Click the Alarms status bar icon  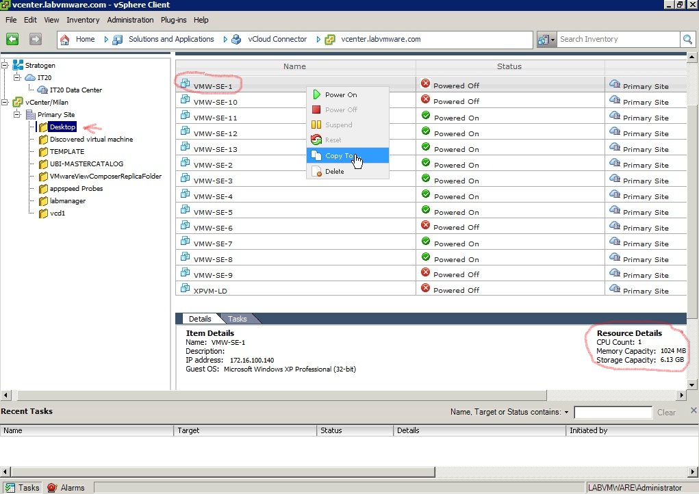click(x=52, y=488)
